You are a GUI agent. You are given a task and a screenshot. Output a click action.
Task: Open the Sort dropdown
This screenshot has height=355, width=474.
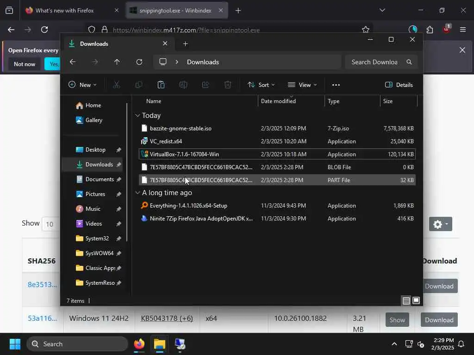click(x=261, y=85)
